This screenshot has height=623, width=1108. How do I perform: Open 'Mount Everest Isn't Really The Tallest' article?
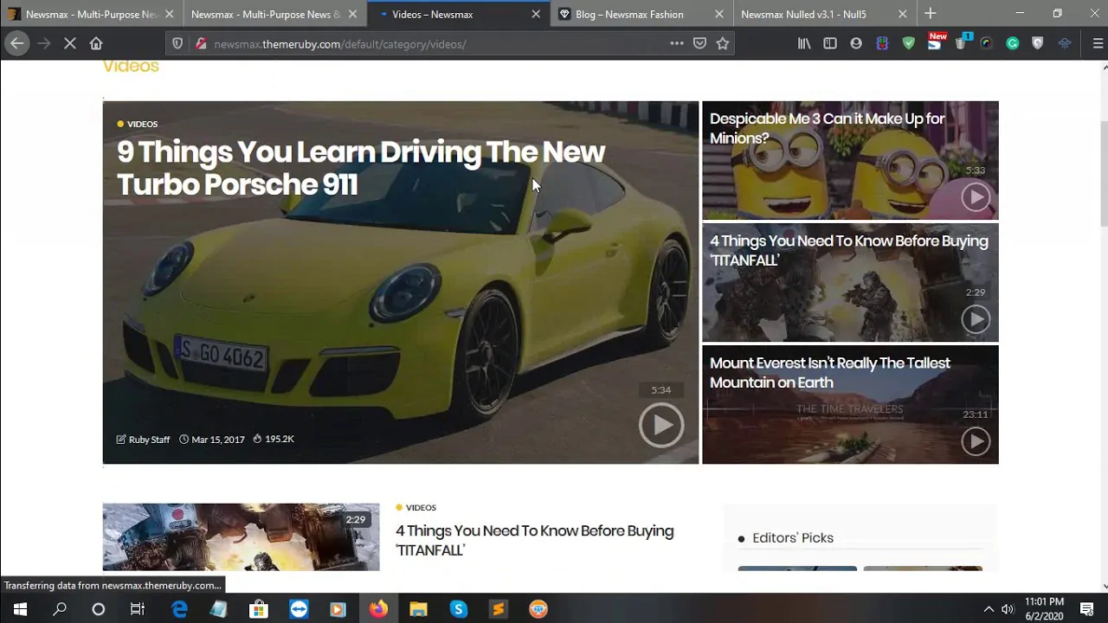(x=830, y=372)
